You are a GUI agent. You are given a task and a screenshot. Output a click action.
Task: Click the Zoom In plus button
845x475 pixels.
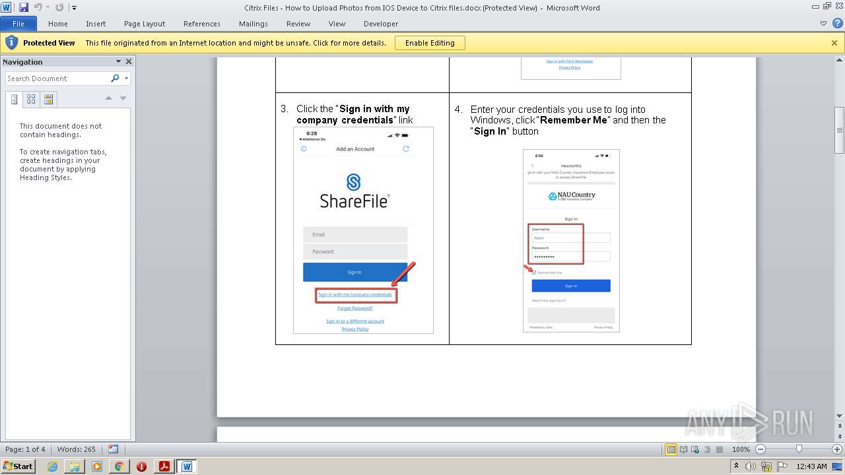coord(837,449)
